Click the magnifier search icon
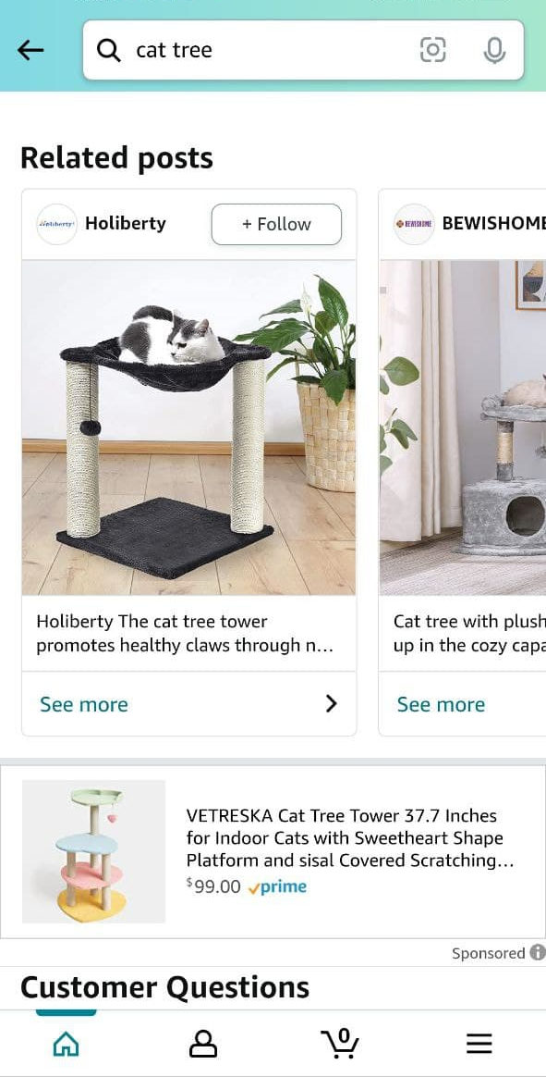This screenshot has width=546, height=1077. 108,50
